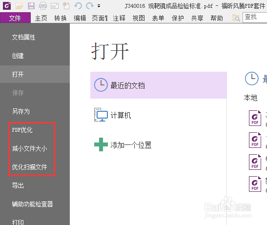
Task: Switch to the 保护 ribbon tab
Action: tap(178, 18)
